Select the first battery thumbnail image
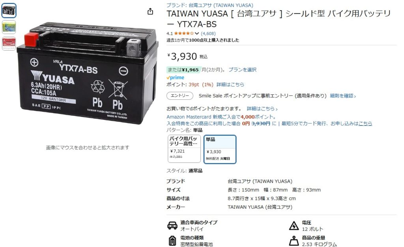 pos(9,11)
